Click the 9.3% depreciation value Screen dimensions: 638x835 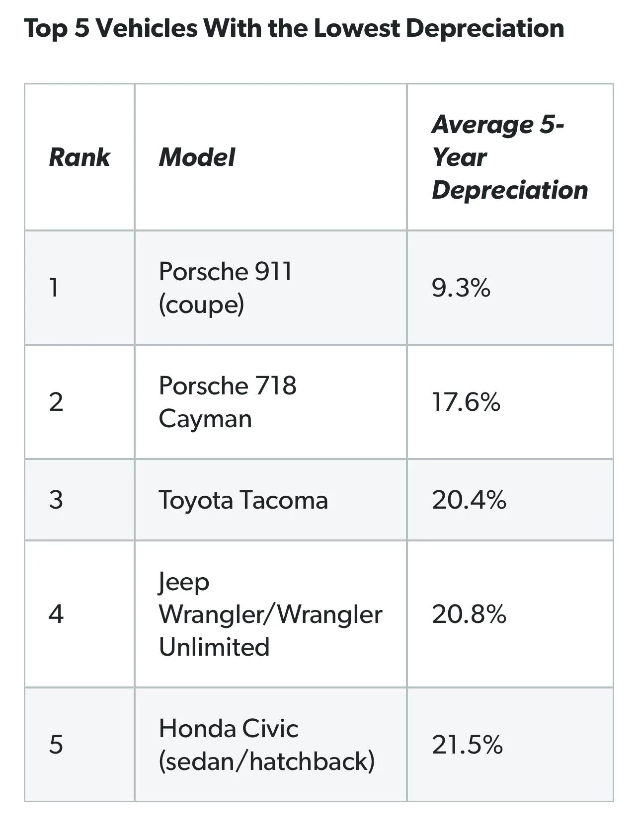point(461,288)
